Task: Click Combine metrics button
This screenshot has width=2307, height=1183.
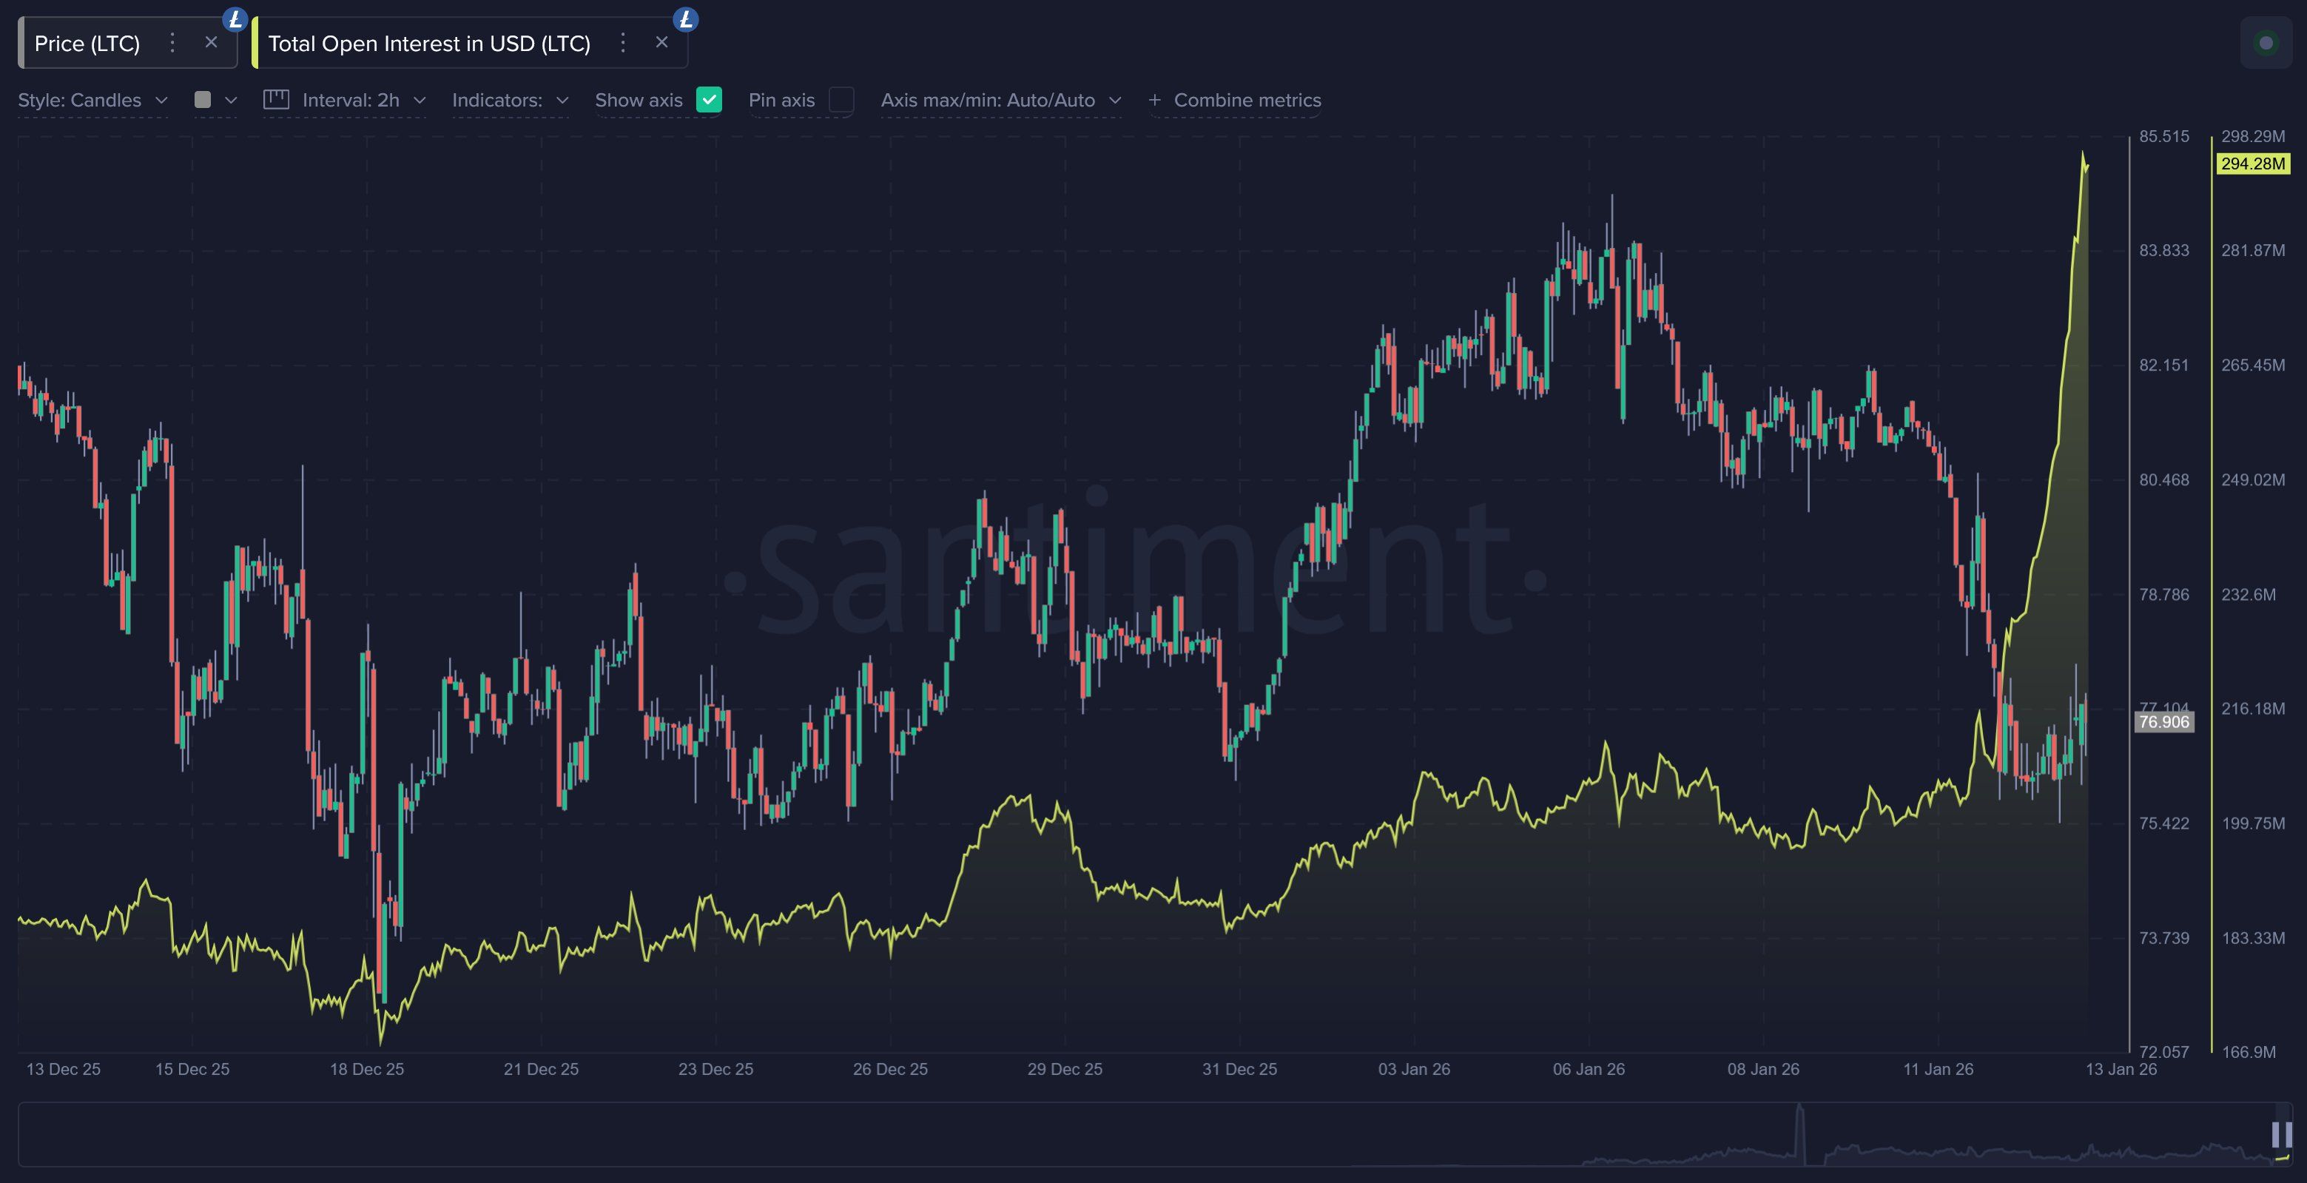Action: pos(1247,101)
